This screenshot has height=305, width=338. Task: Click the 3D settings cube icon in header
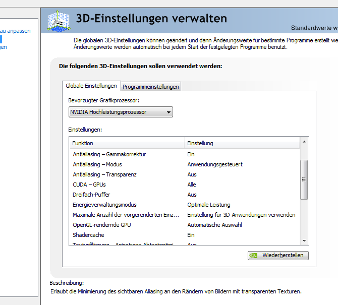click(x=59, y=21)
